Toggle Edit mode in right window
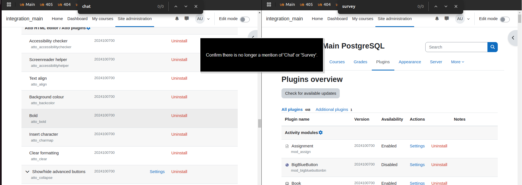This screenshot has width=522, height=185. click(x=505, y=19)
